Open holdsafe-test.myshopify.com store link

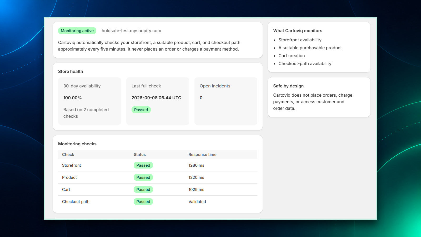pyautogui.click(x=131, y=31)
